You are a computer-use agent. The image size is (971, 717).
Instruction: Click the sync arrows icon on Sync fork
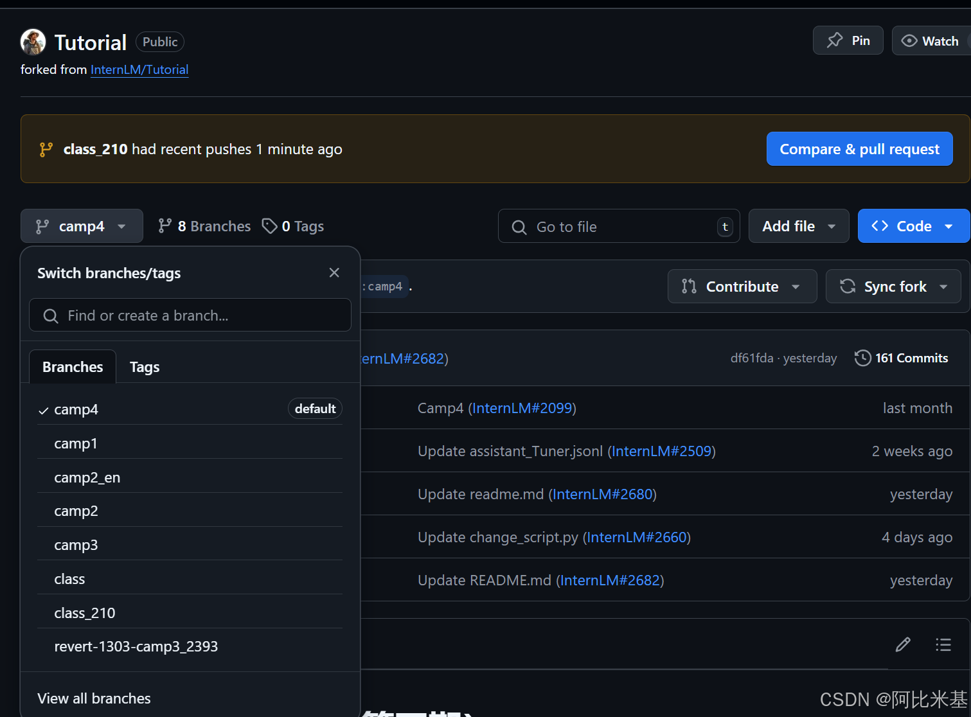coord(848,286)
